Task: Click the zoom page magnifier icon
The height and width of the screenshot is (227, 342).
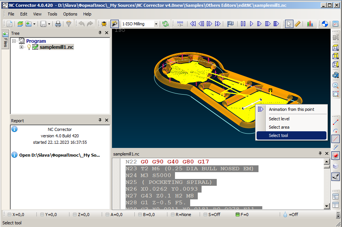Action: 336,86
